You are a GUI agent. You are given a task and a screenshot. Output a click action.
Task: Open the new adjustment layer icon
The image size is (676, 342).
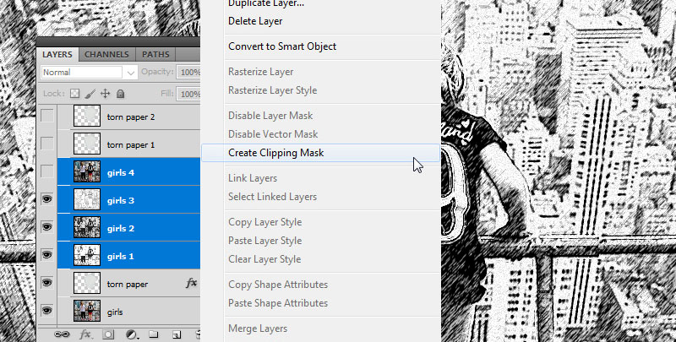(x=132, y=334)
